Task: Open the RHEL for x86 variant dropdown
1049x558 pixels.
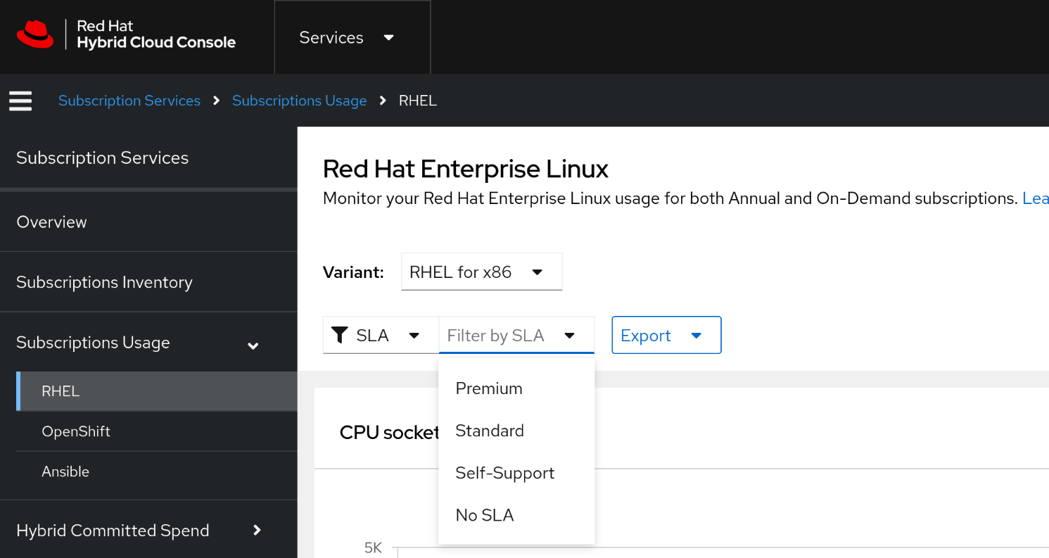Action: coord(481,272)
